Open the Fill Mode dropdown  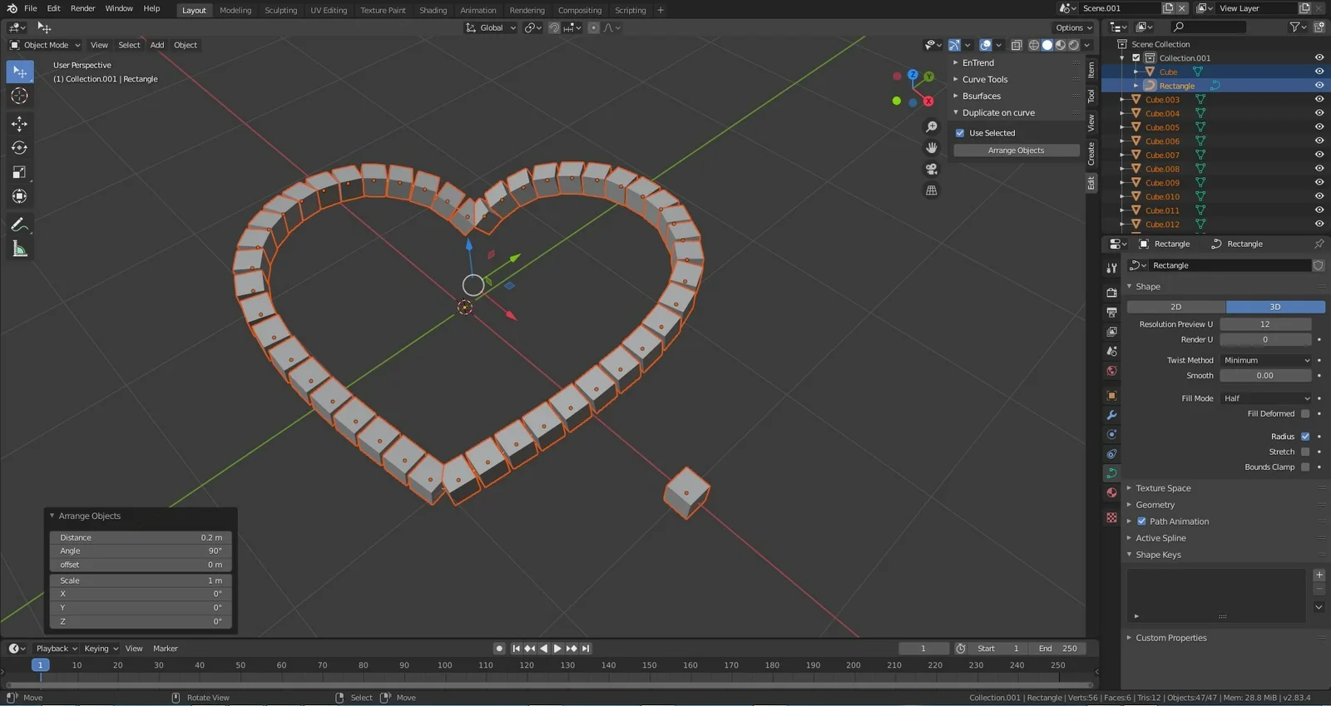1265,399
